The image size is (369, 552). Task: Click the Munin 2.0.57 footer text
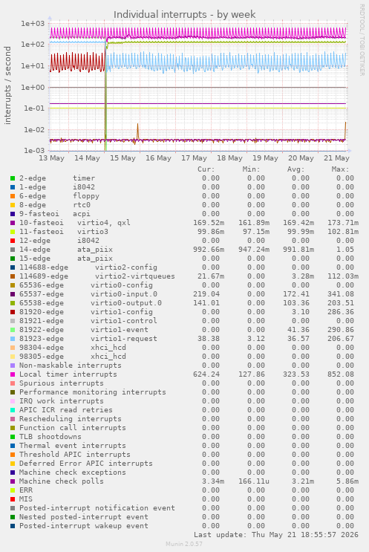click(184, 544)
